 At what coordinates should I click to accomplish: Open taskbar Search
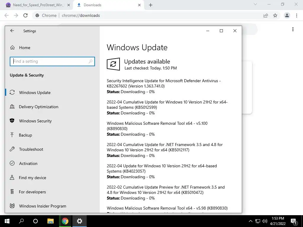[21, 221]
